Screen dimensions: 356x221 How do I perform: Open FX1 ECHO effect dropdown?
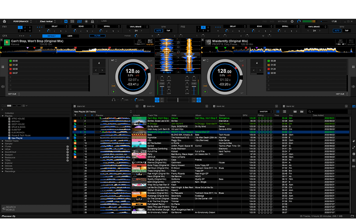(83, 27)
